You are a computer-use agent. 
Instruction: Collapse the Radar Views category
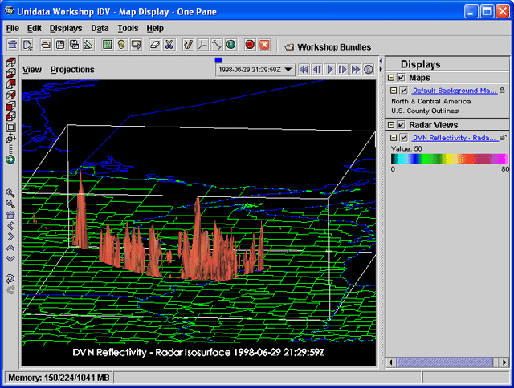click(x=391, y=124)
